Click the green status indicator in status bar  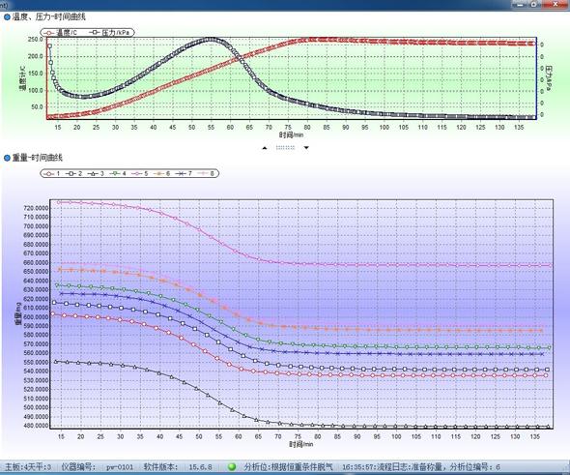click(x=232, y=466)
